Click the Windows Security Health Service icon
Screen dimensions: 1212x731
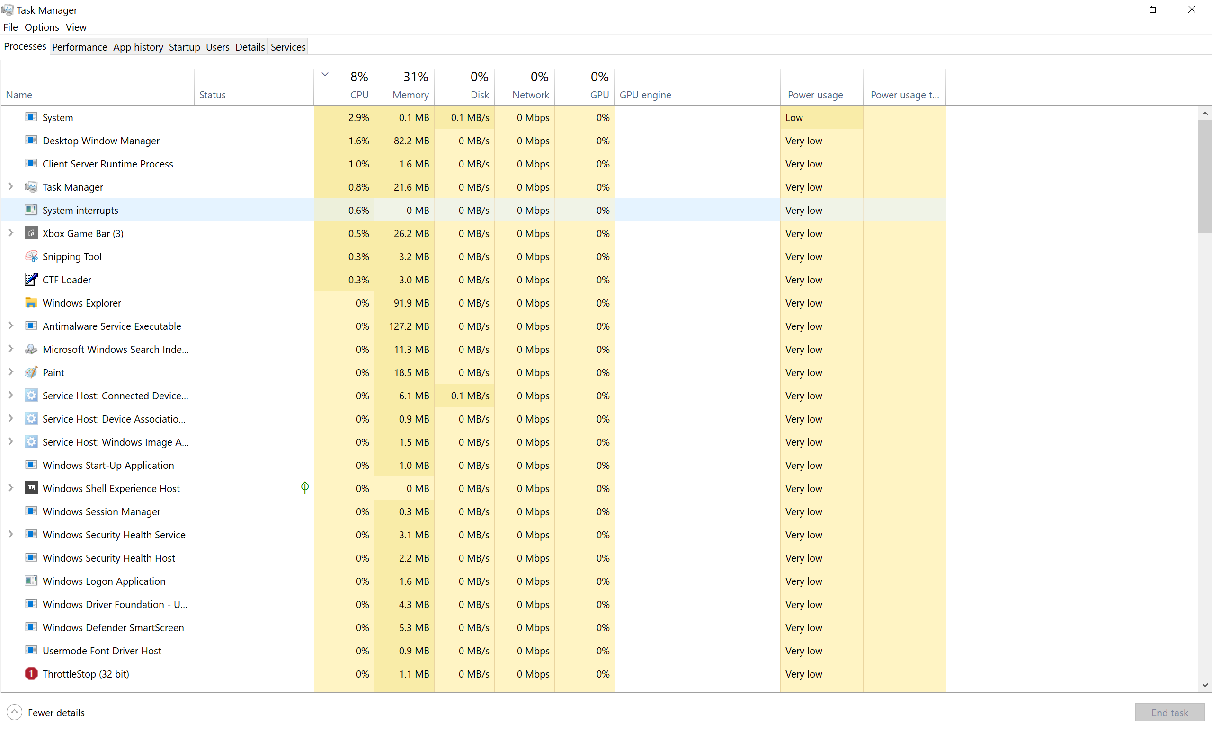(x=31, y=534)
